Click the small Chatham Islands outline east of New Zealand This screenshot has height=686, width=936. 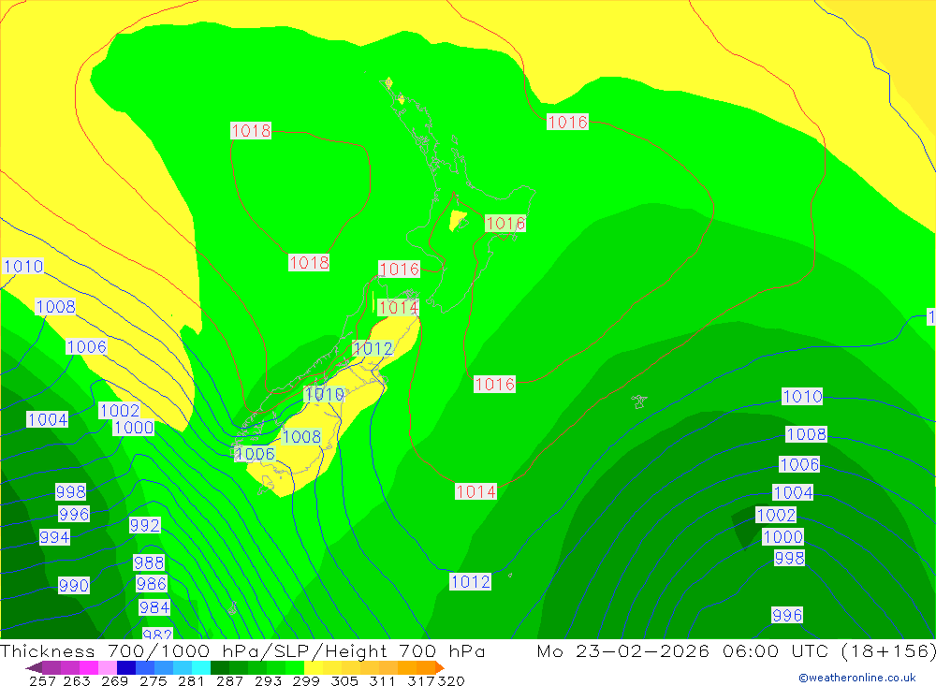click(639, 401)
